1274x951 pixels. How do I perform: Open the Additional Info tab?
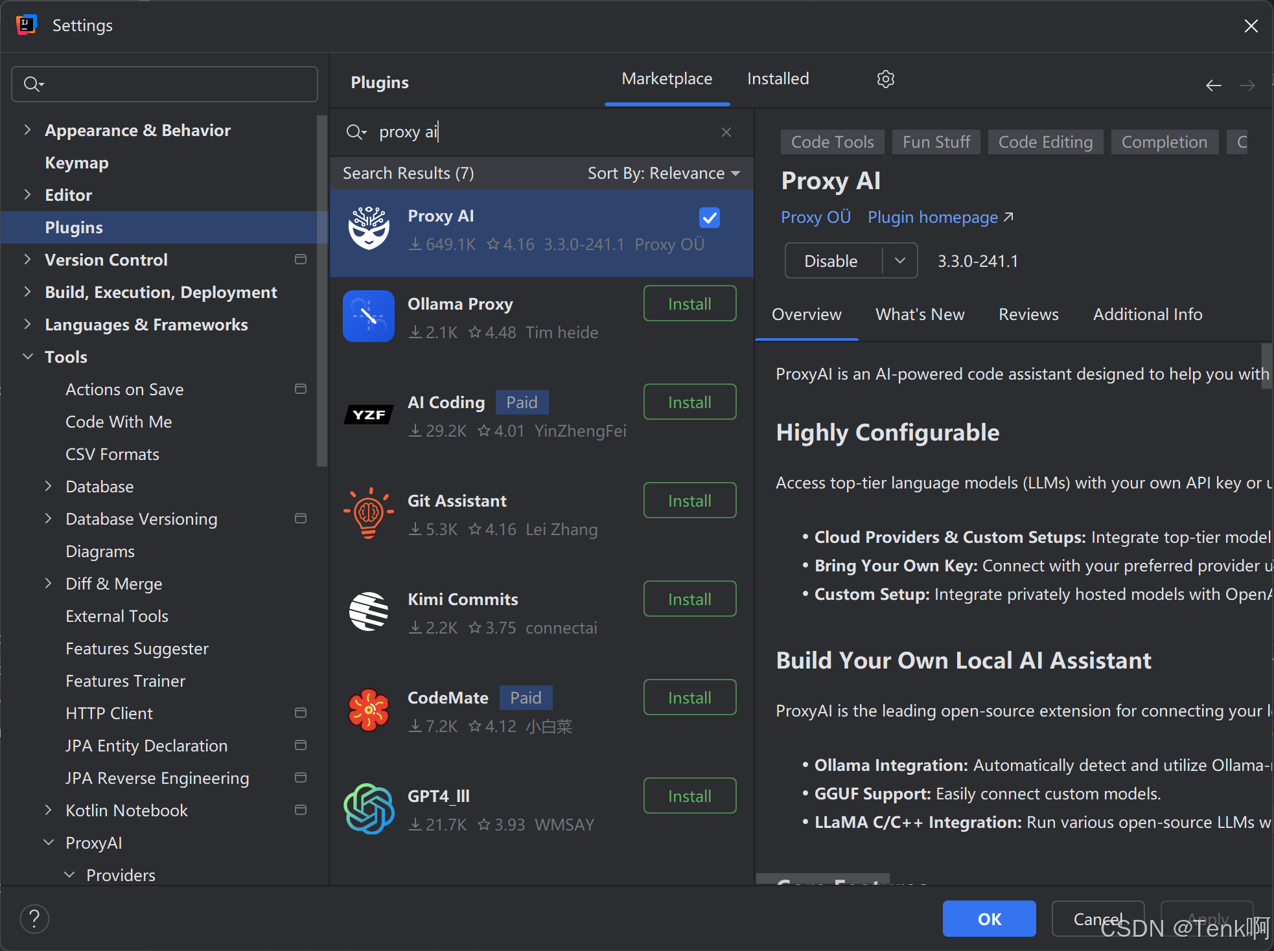pyautogui.click(x=1148, y=315)
